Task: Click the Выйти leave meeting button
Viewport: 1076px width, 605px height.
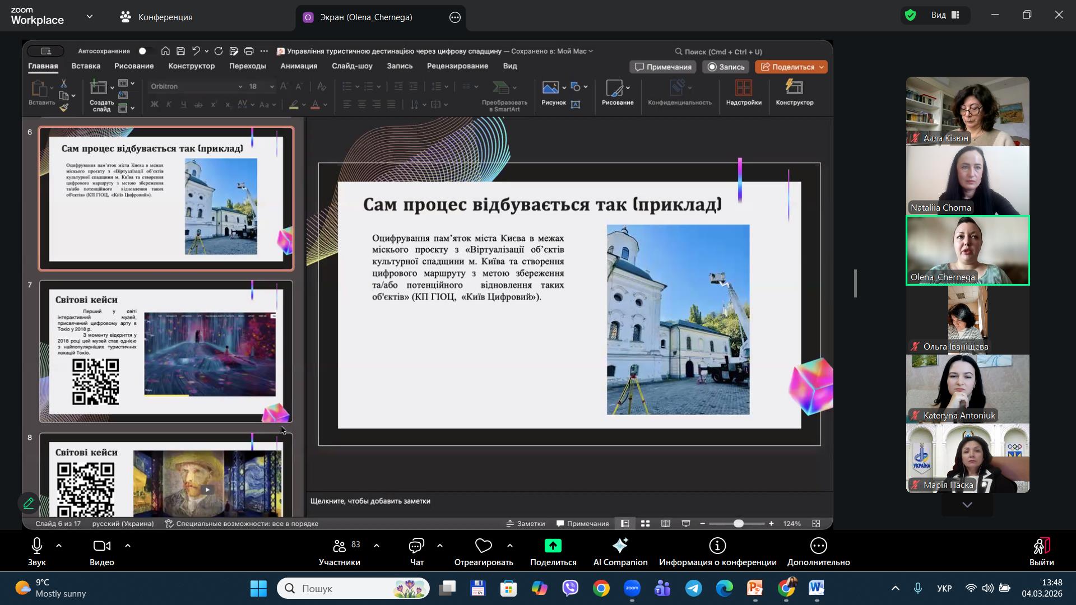Action: (1041, 552)
